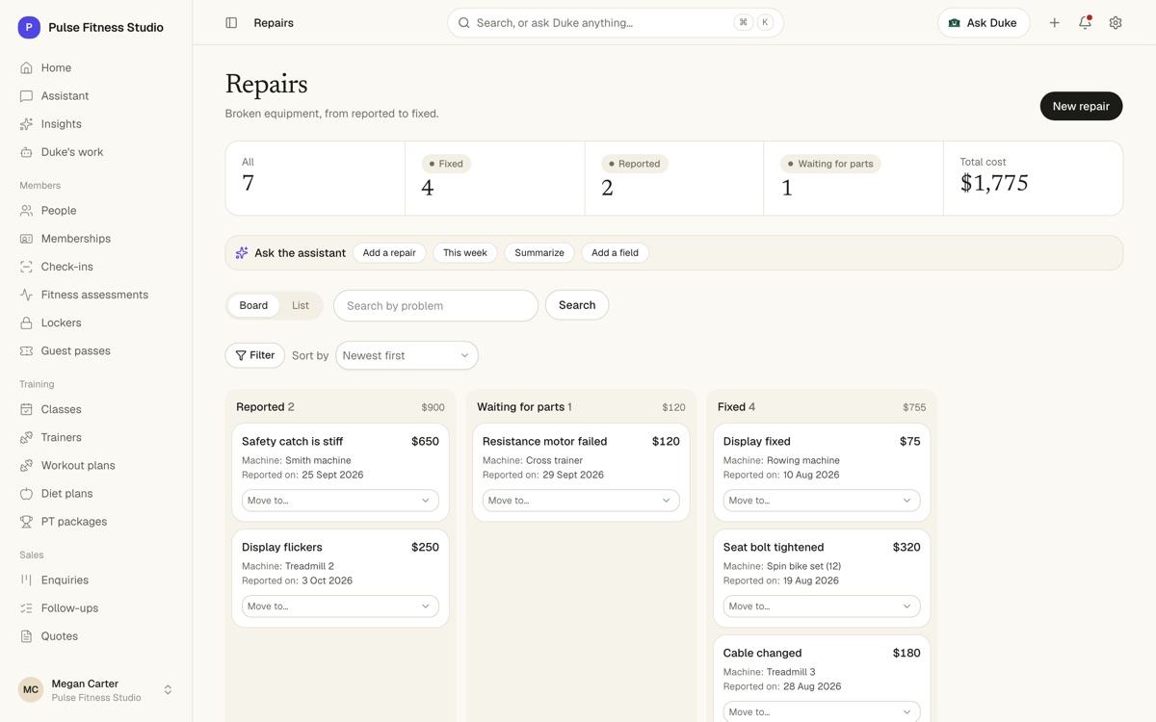
Task: Click the Insights sparkle icon
Action: [26, 123]
